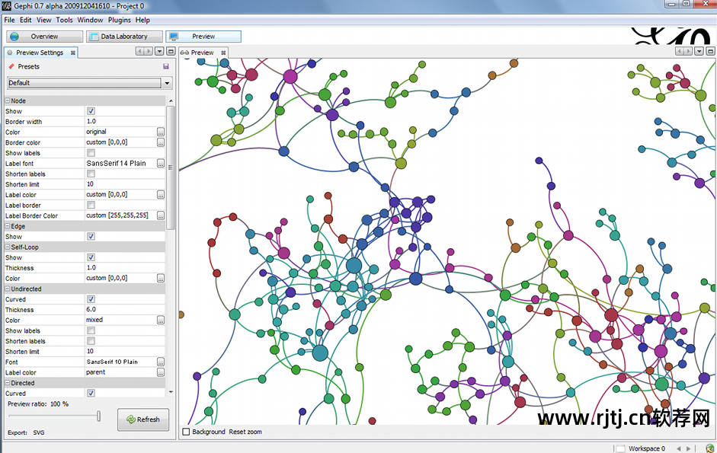Open Preview panel tab list dropdown
Viewport: 717px width, 453px height.
tap(699, 51)
